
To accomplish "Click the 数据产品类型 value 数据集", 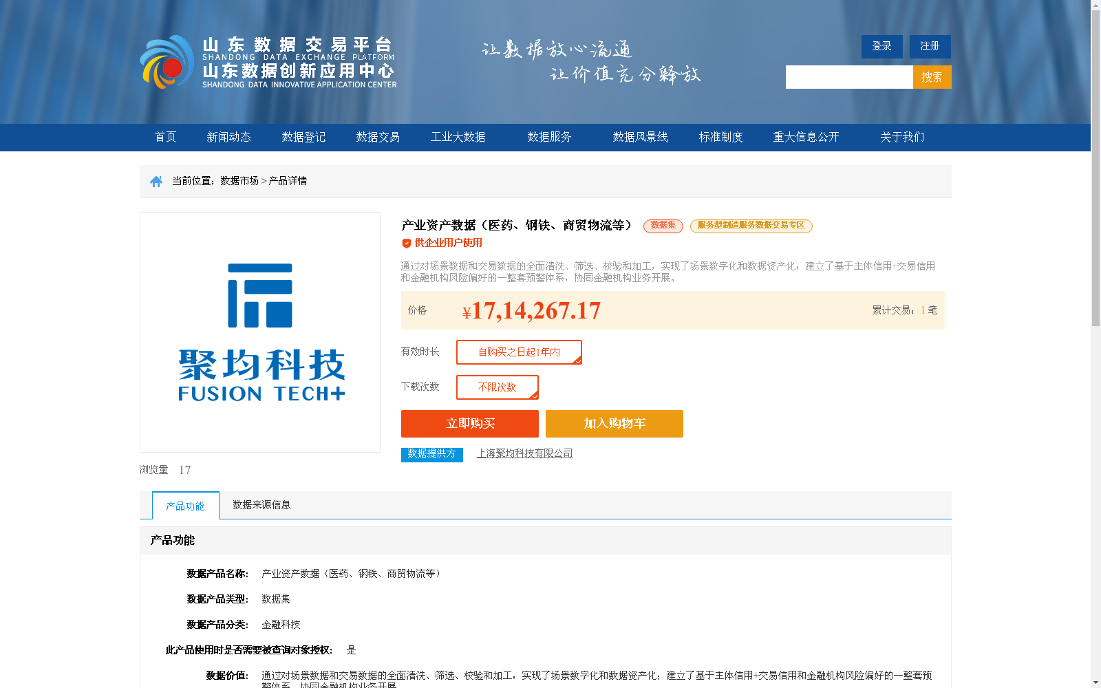I will [276, 599].
